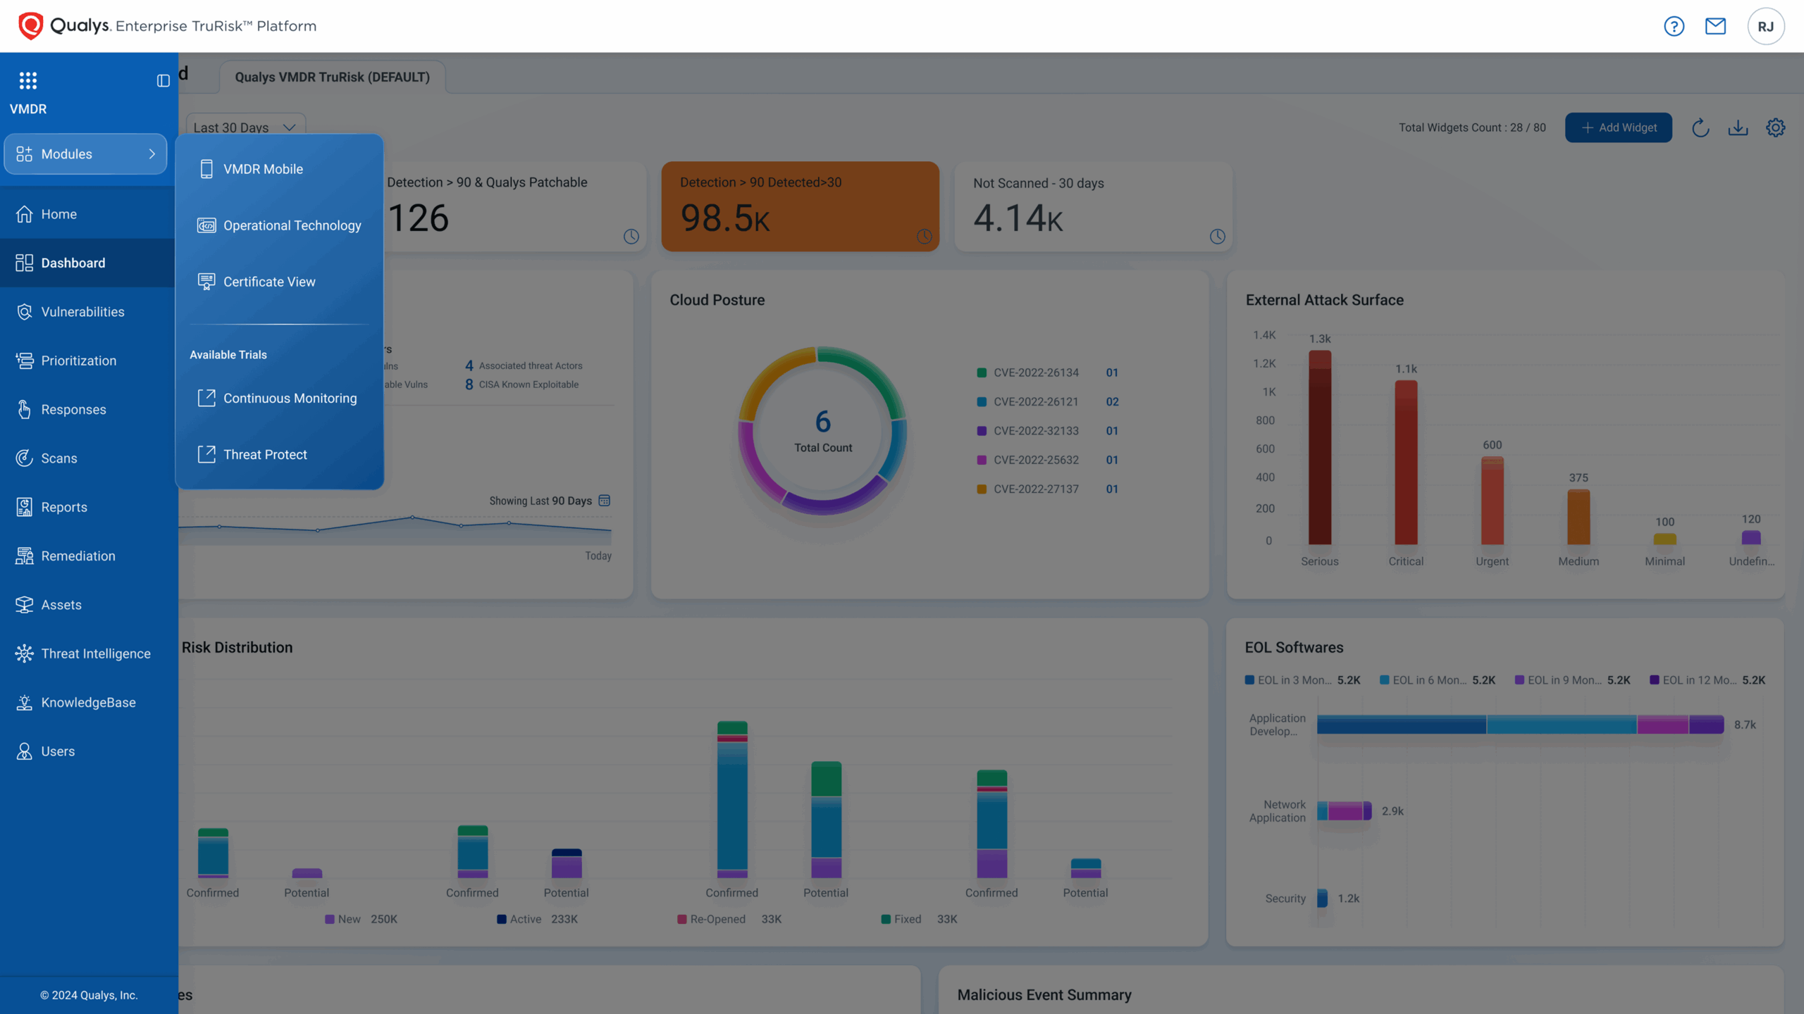Click Associated threat Actors value
Screen dimensions: 1804x1014
click(469, 365)
